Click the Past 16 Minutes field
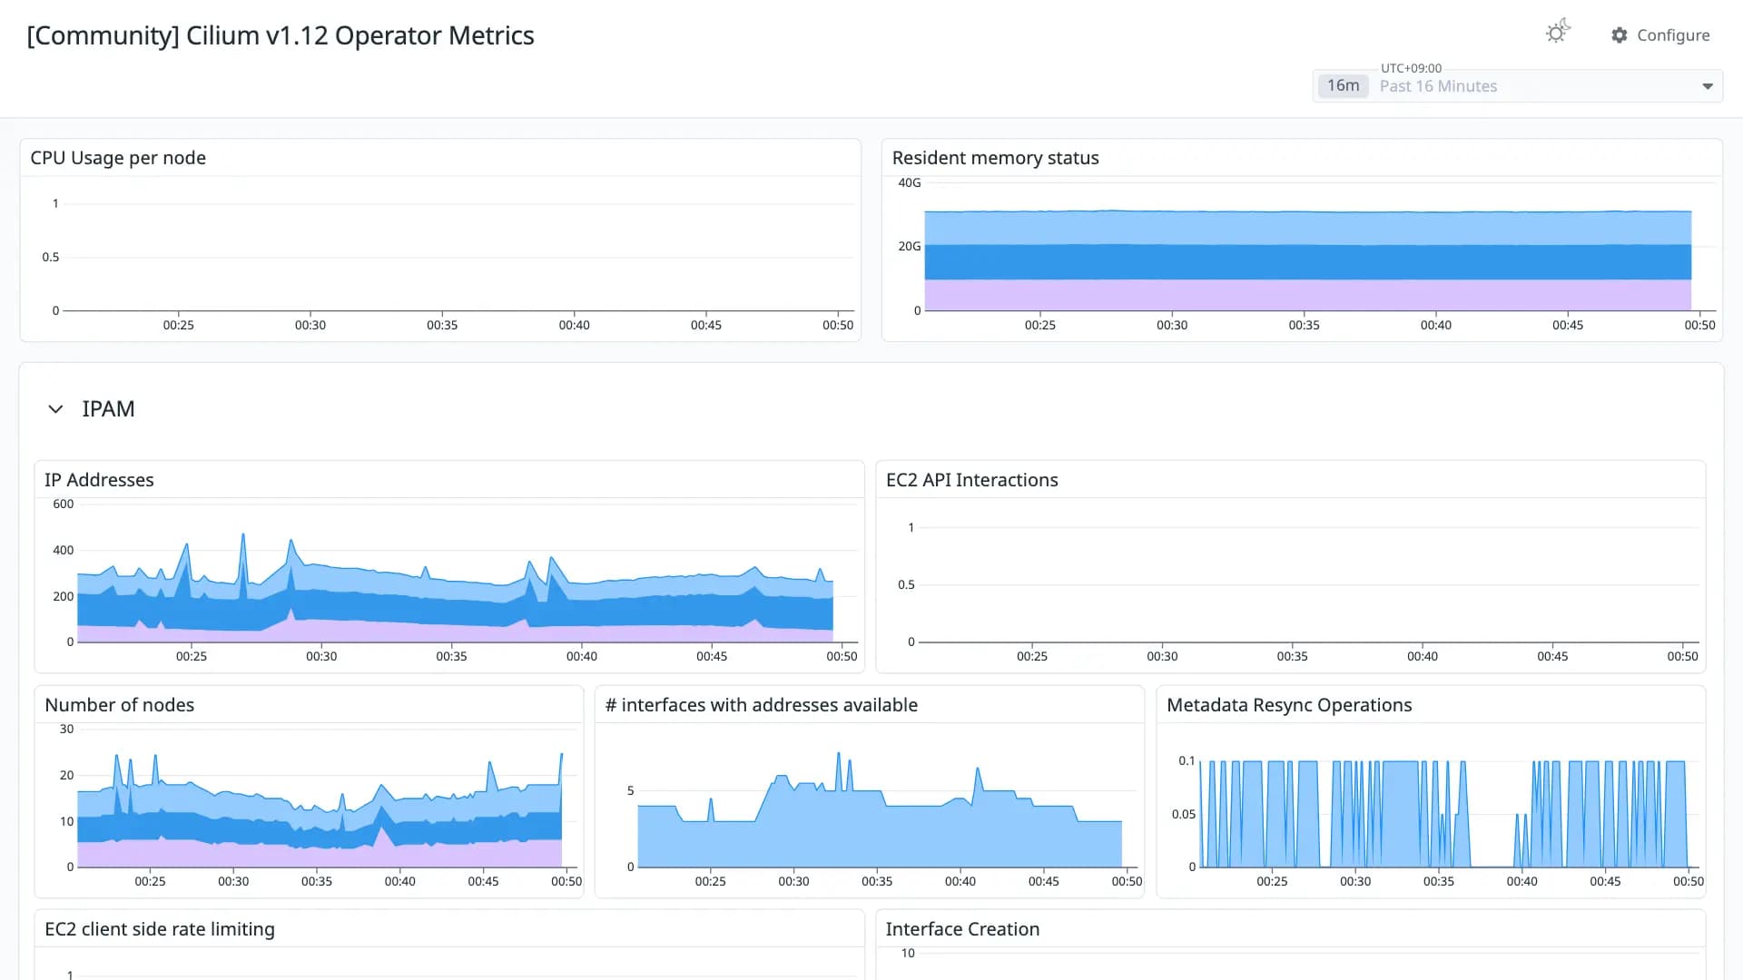The height and width of the screenshot is (980, 1743). (x=1518, y=86)
